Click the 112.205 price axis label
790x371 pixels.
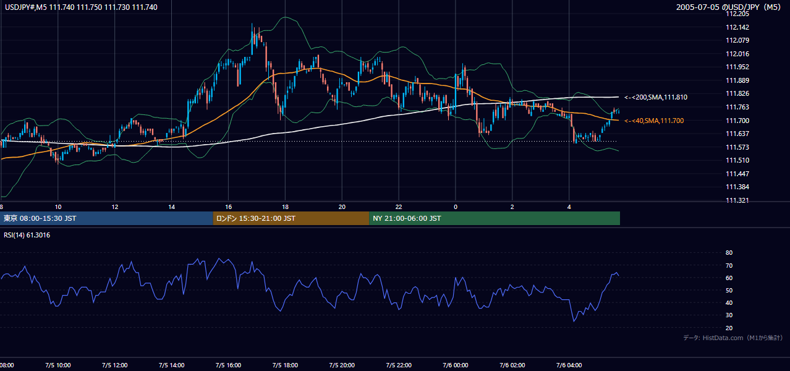coord(737,14)
